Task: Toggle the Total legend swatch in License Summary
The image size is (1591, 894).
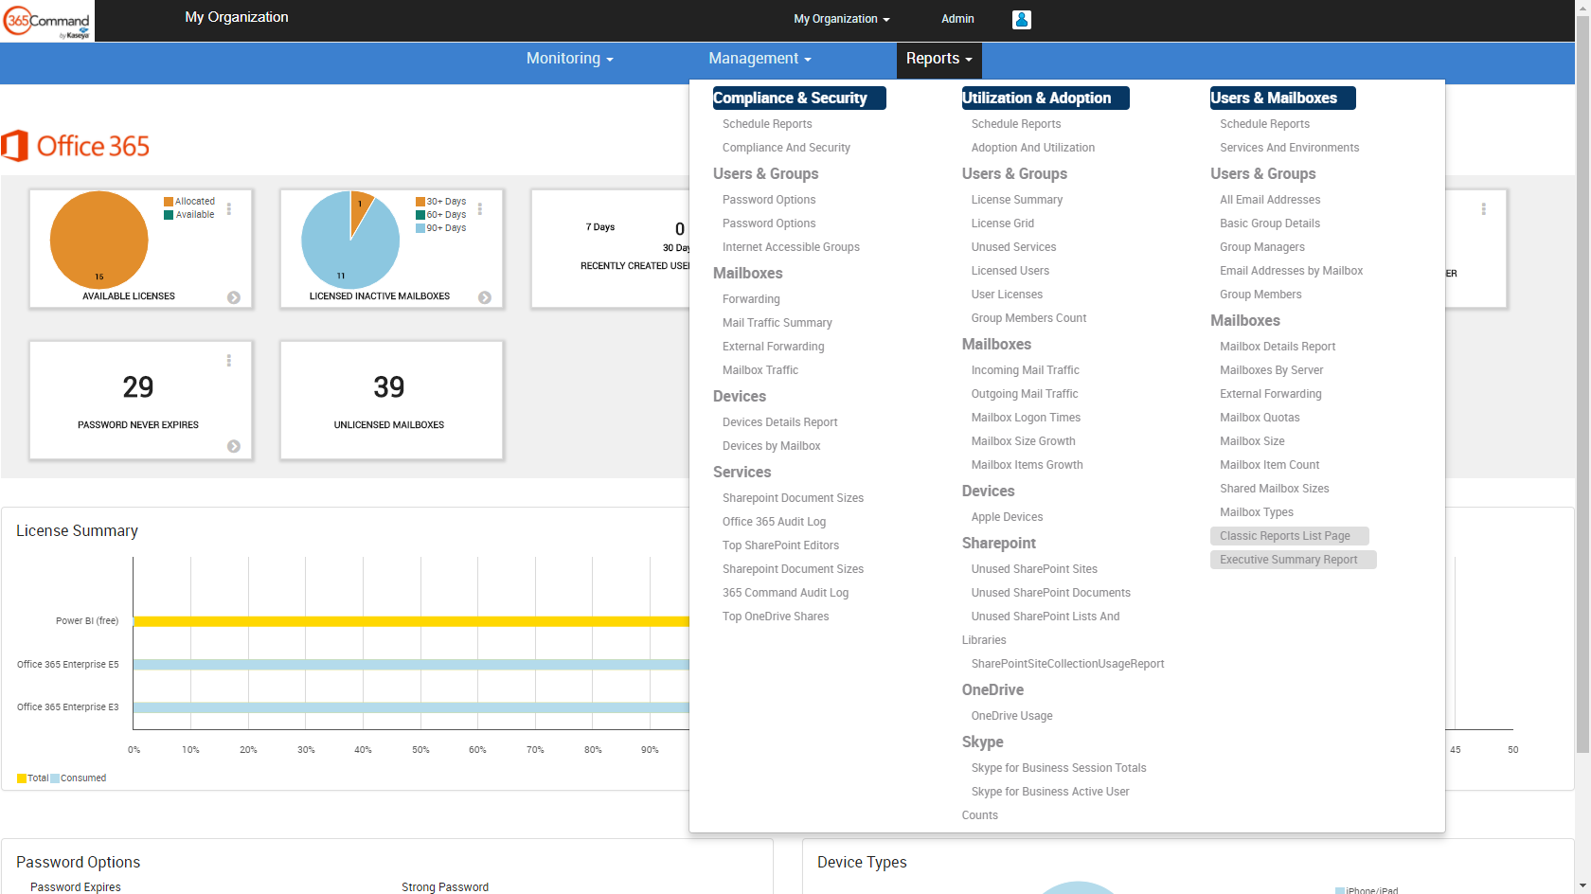Action: (22, 778)
